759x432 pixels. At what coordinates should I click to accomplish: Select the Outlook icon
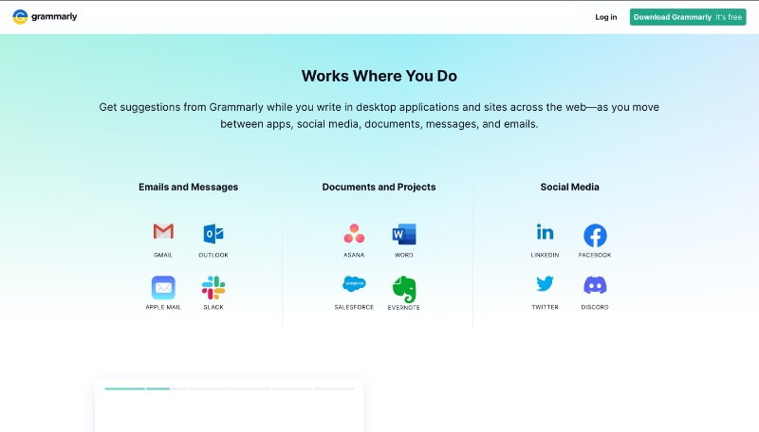click(213, 232)
